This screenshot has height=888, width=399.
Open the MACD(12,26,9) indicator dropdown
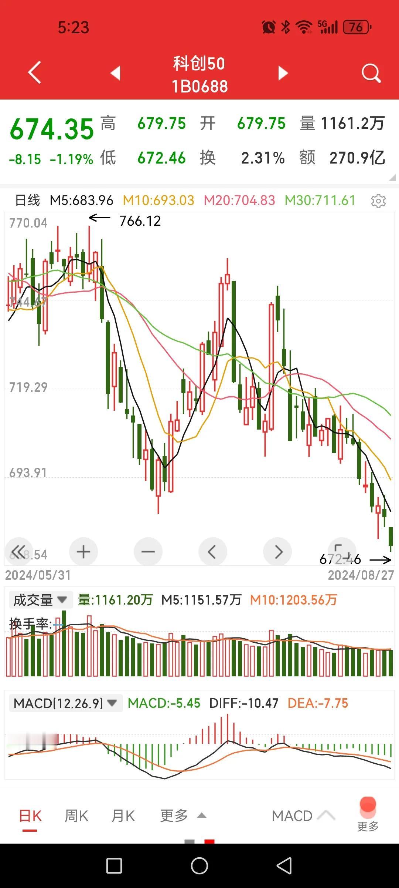[65, 703]
